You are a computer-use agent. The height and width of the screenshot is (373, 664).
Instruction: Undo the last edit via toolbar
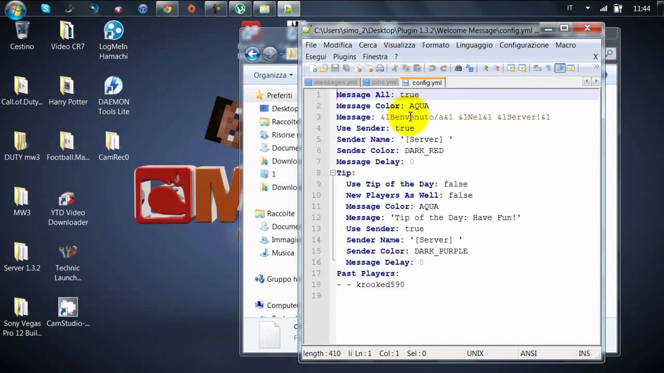tap(432, 68)
